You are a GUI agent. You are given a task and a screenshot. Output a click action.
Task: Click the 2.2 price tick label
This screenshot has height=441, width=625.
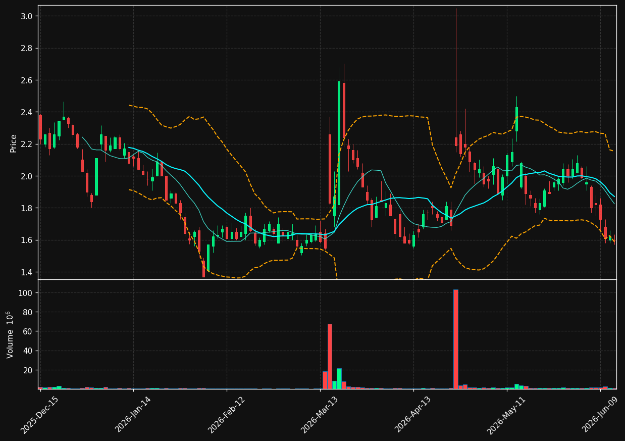coord(26,144)
